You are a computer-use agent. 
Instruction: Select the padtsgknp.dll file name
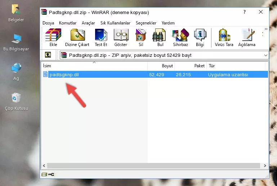64,74
